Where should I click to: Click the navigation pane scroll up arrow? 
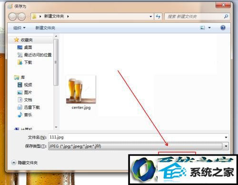[x=56, y=36]
